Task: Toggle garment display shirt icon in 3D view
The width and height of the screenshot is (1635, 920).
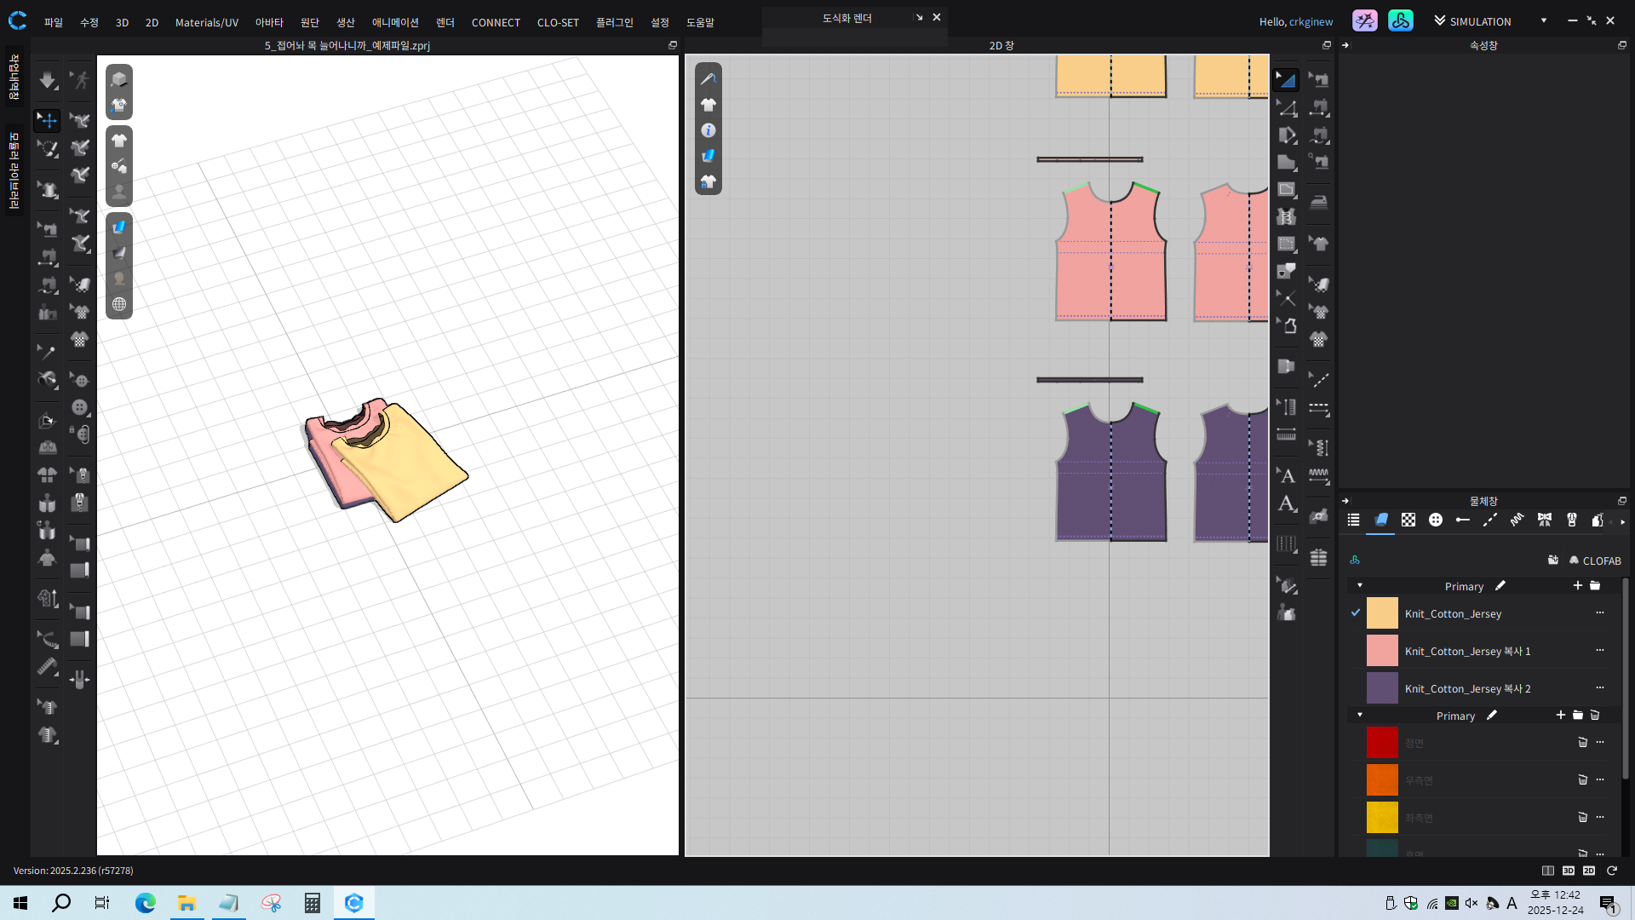Action: (119, 141)
